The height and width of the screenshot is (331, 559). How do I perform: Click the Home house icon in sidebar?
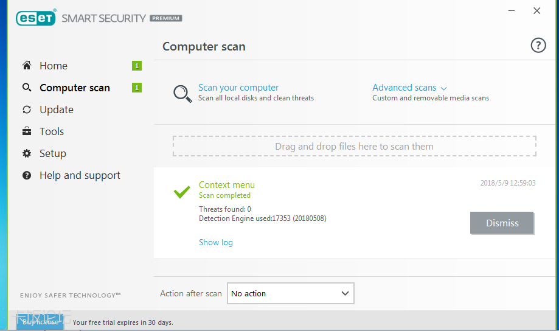pyautogui.click(x=27, y=66)
